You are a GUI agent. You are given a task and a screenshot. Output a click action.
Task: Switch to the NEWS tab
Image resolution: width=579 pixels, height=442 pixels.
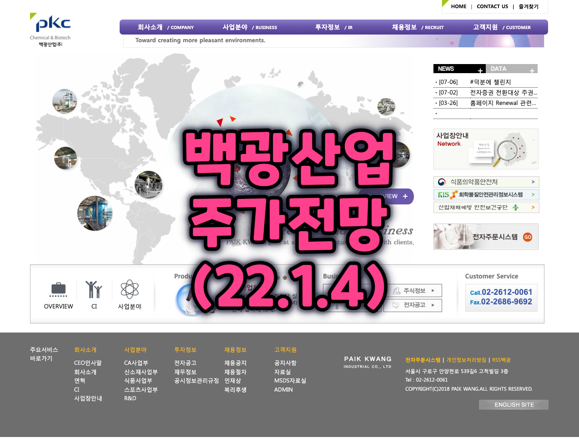(459, 69)
